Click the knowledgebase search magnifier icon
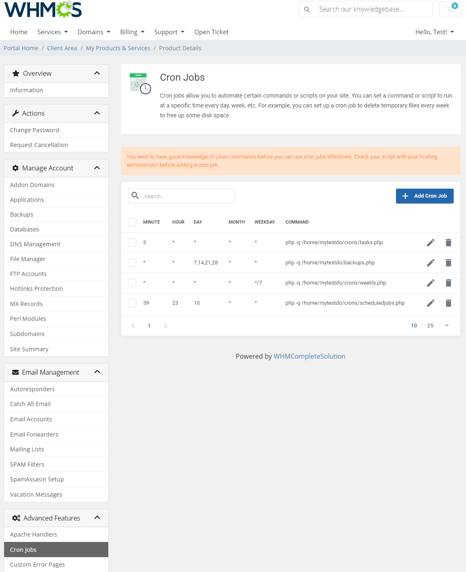Viewport: 466px width, 572px height. coord(307,9)
